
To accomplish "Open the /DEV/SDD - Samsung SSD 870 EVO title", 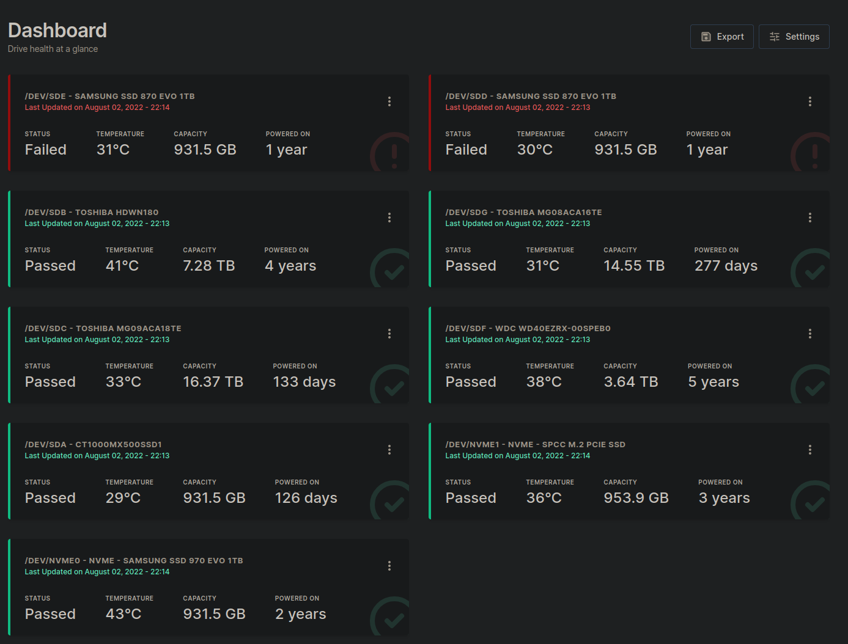I will [x=531, y=97].
